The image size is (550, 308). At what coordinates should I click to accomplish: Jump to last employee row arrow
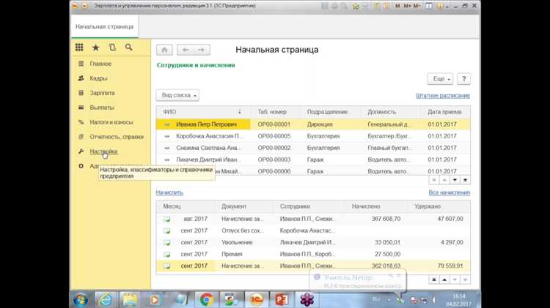coord(466,180)
